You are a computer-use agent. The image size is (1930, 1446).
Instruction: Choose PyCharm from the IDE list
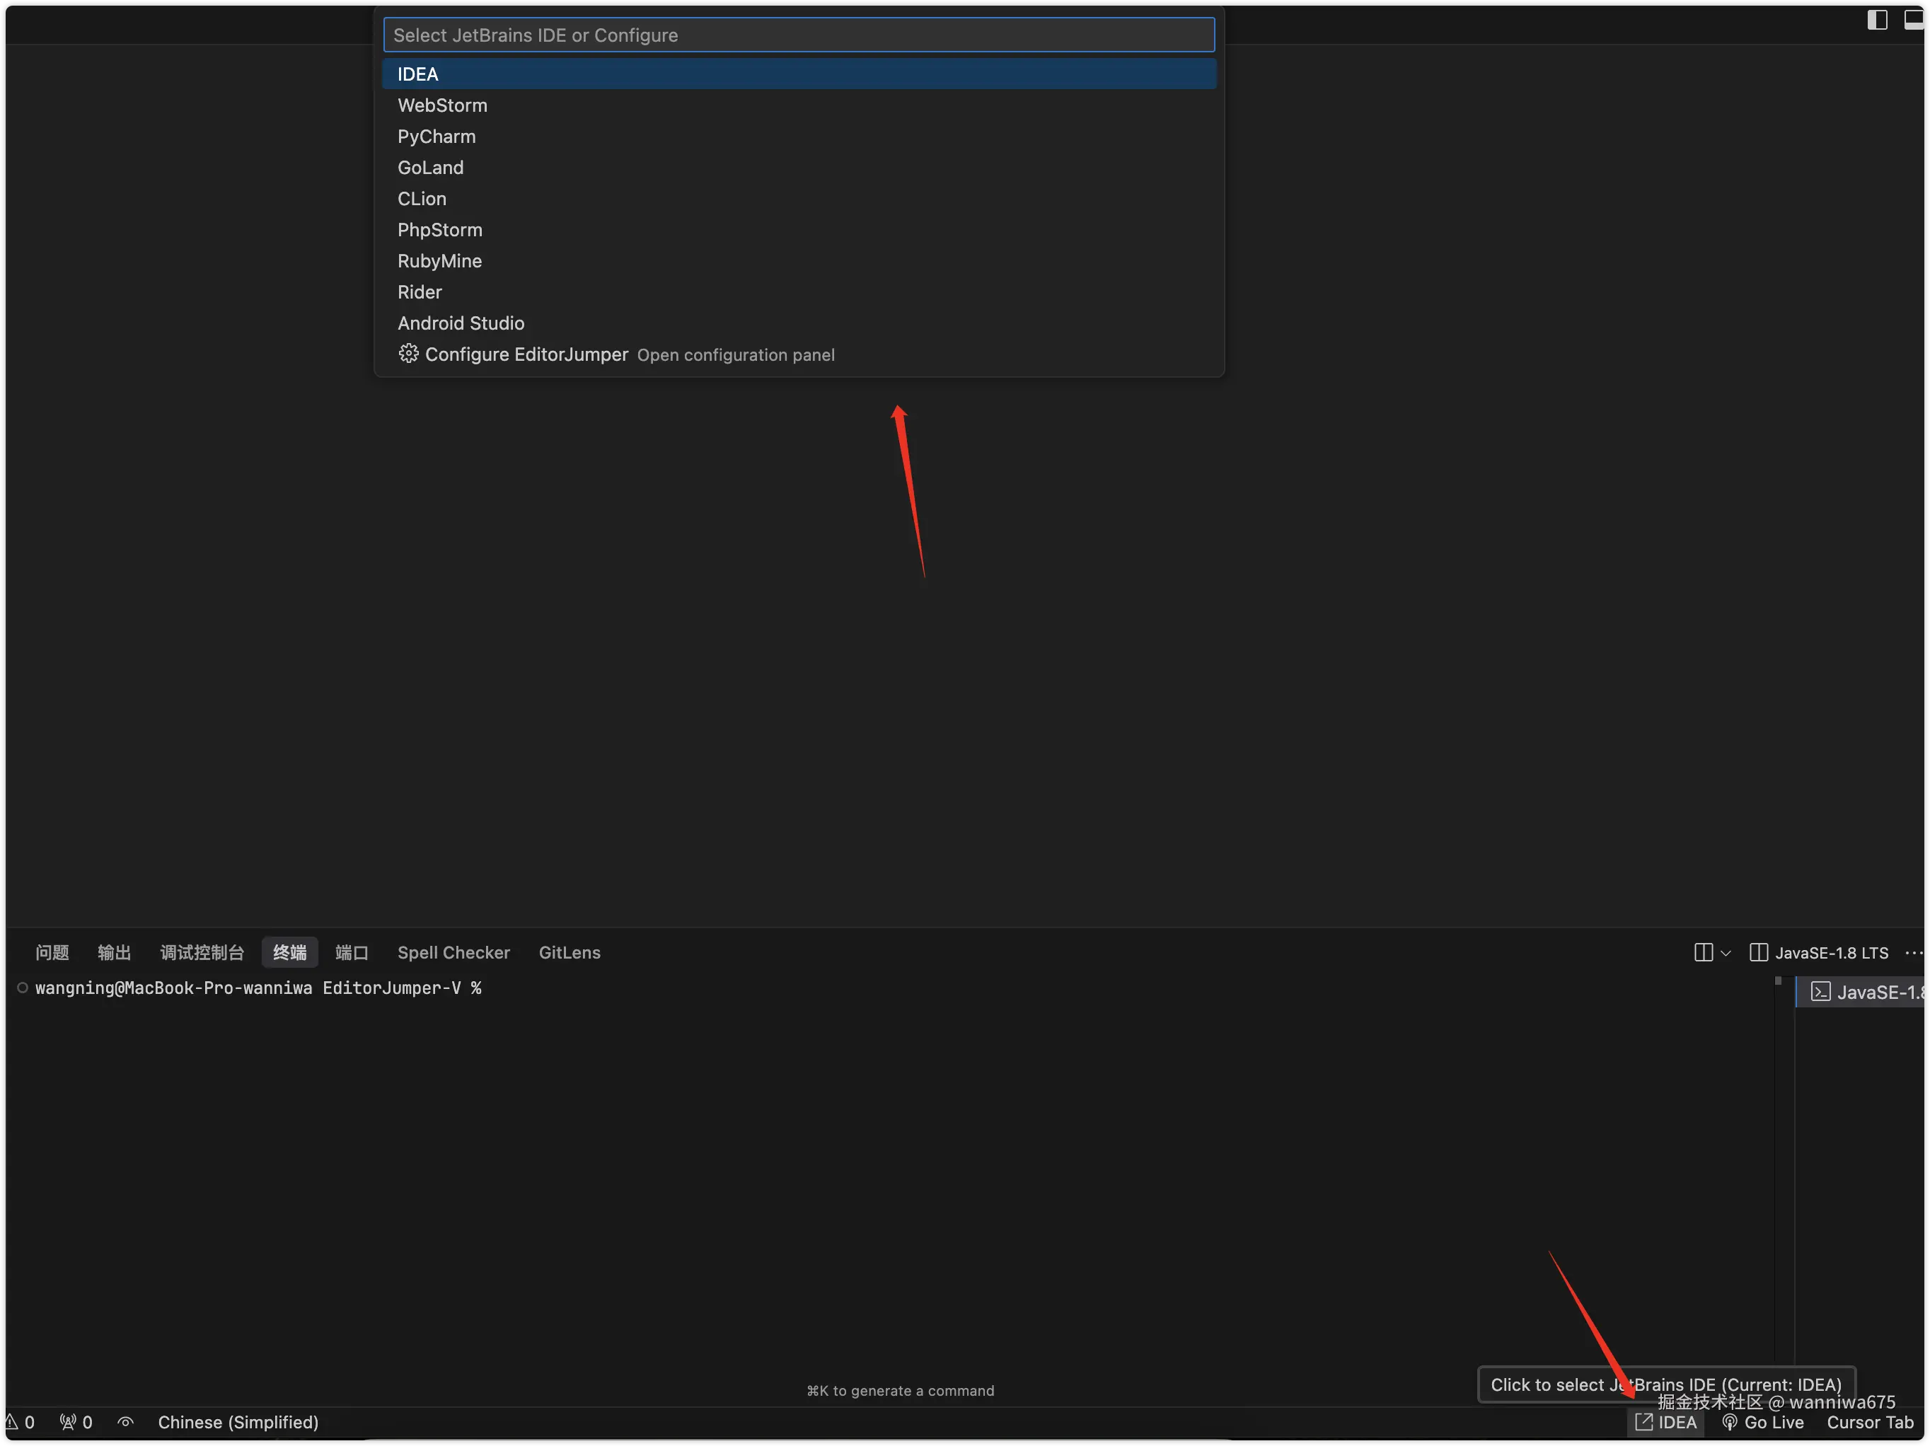coord(437,136)
